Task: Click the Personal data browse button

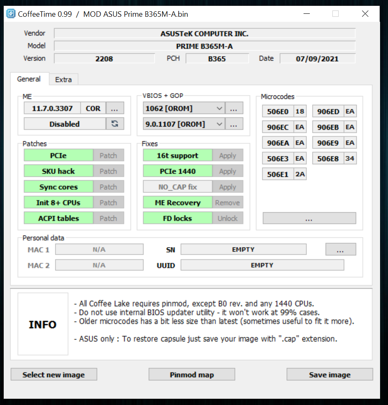Action: pos(341,249)
